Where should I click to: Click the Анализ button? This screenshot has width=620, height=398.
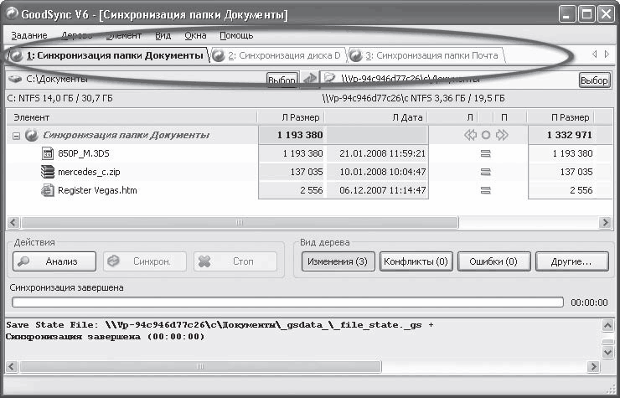click(54, 261)
